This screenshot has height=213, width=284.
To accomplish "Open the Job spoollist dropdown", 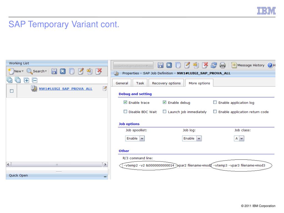I will pos(135,138).
